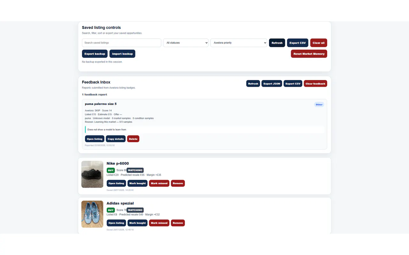Screen dimensions: 409x255
Task: Click the Export backup button
Action: coord(95,54)
